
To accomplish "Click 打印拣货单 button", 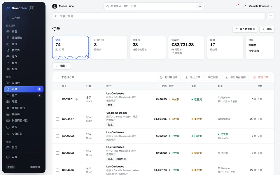I will 169,77.
